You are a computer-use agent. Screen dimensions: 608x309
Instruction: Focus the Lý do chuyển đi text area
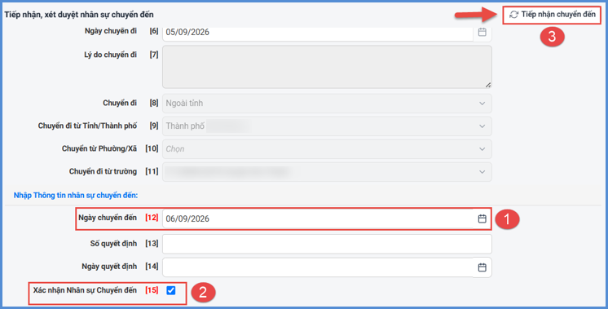[x=327, y=67]
